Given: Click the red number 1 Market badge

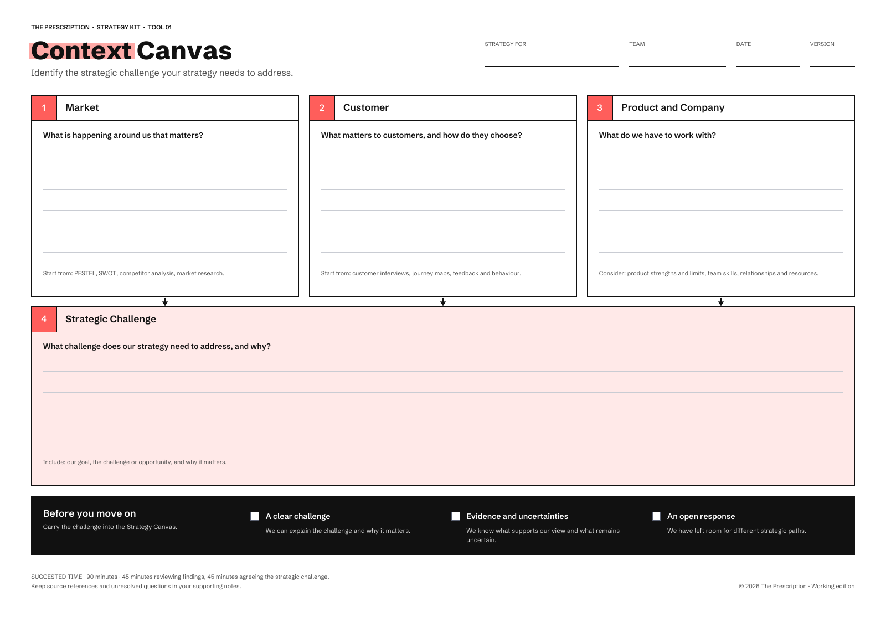Looking at the screenshot, I should click(x=44, y=108).
